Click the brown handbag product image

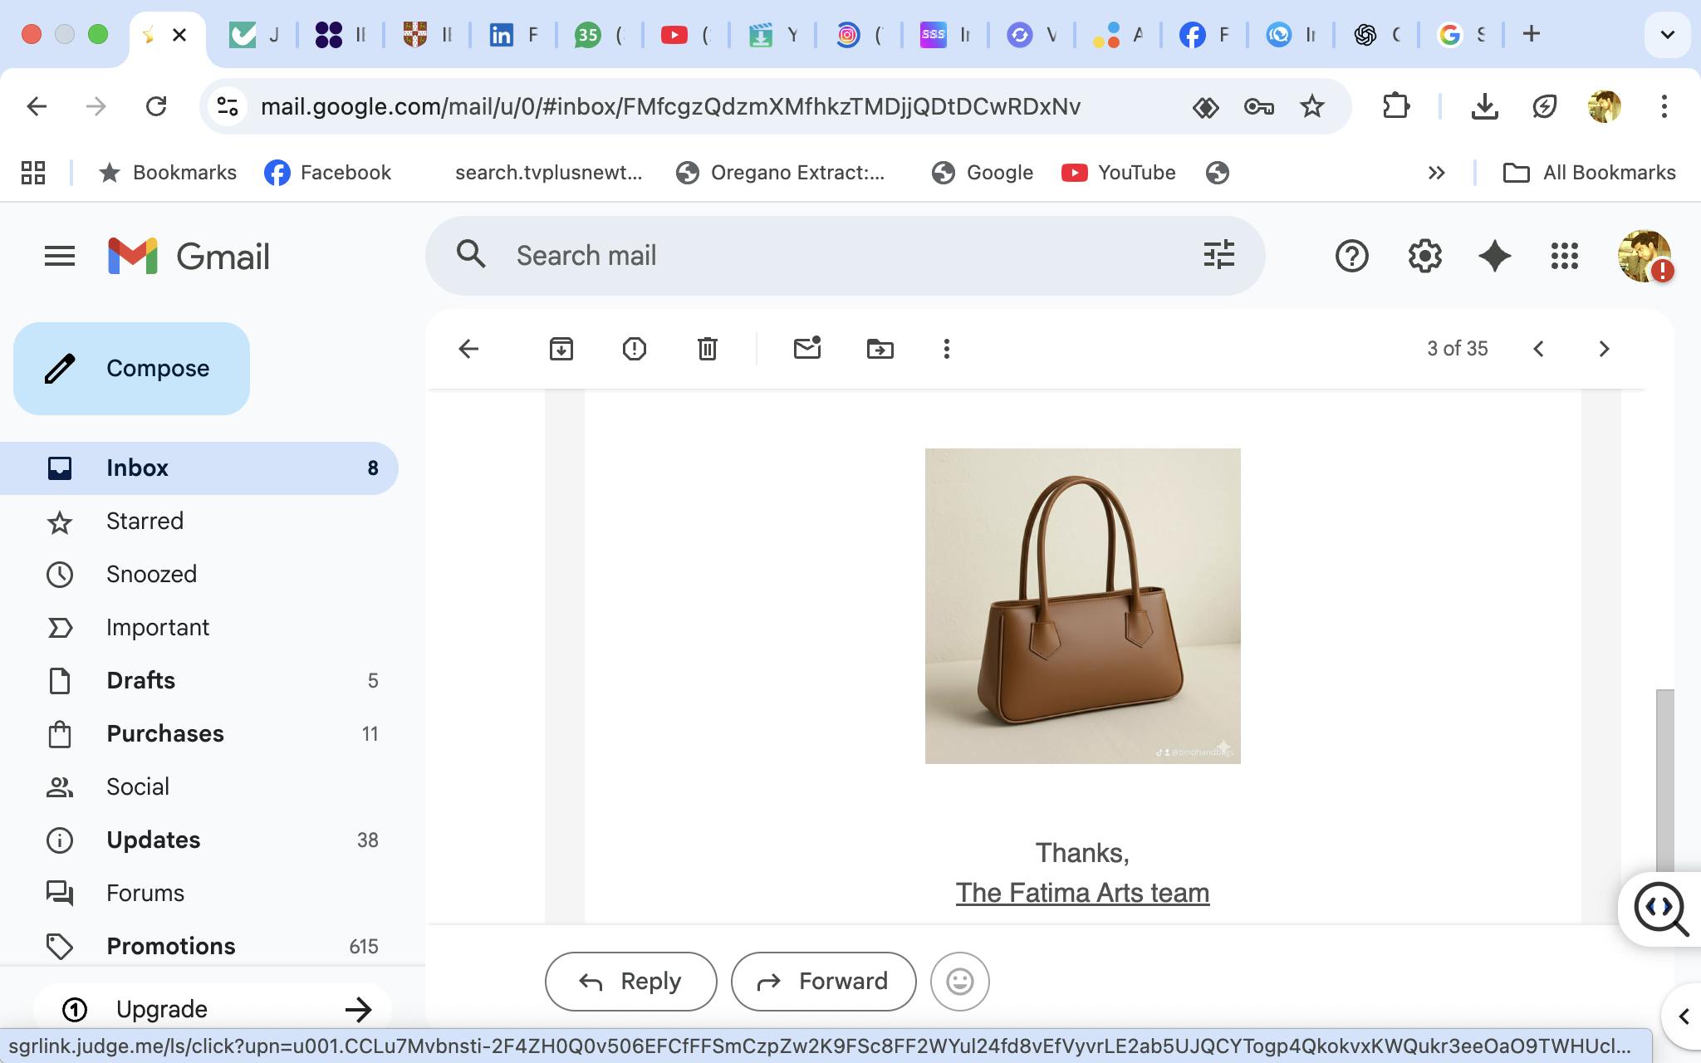pyautogui.click(x=1082, y=606)
